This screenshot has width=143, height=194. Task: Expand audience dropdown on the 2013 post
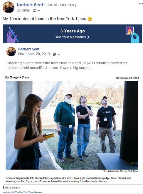click(x=59, y=54)
